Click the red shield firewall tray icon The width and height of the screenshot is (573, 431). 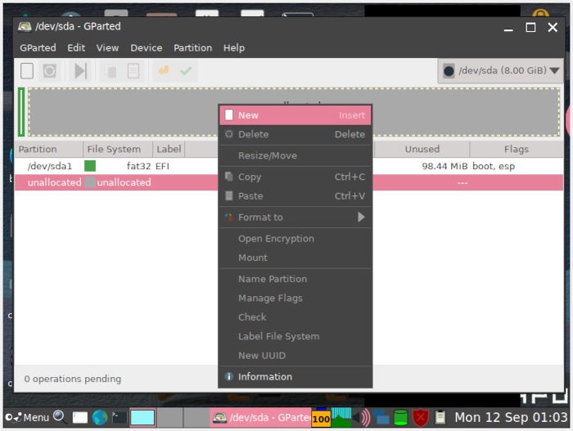421,417
